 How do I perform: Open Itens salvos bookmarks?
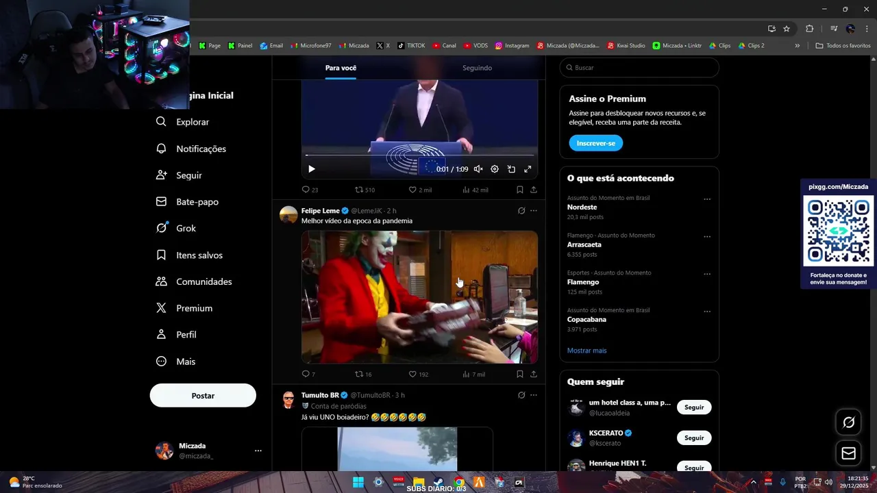tap(189, 255)
